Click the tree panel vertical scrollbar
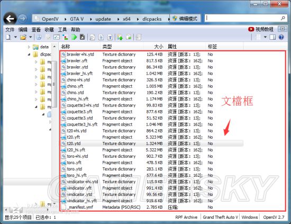Viewport: 291px width, 224px height. tap(54, 84)
